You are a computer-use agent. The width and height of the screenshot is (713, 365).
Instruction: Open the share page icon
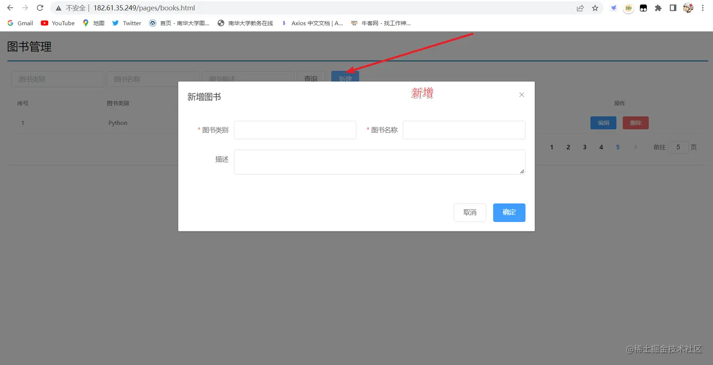(x=580, y=8)
